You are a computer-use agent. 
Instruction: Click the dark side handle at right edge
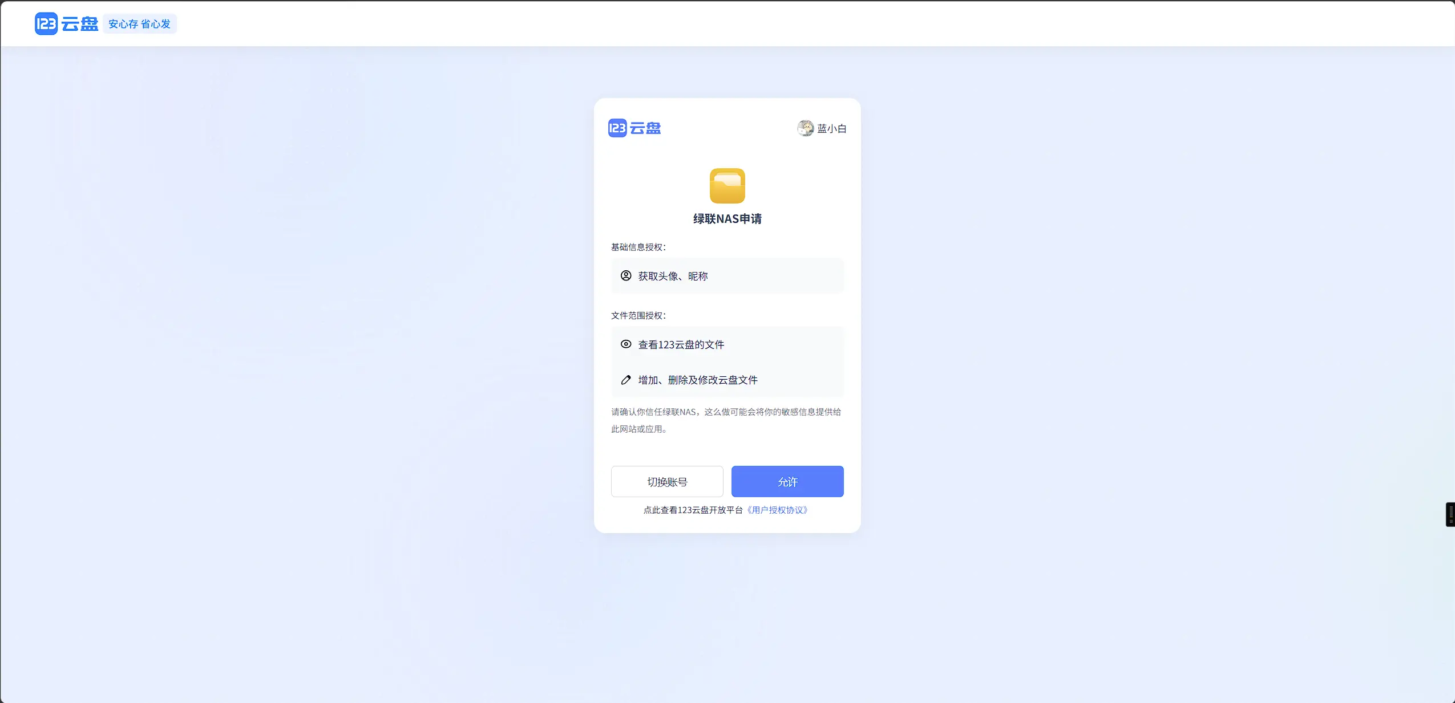1450,514
